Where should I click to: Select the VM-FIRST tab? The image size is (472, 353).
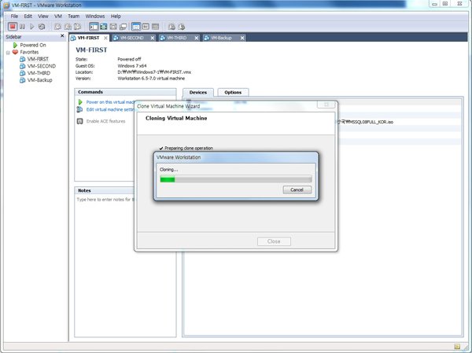point(88,38)
